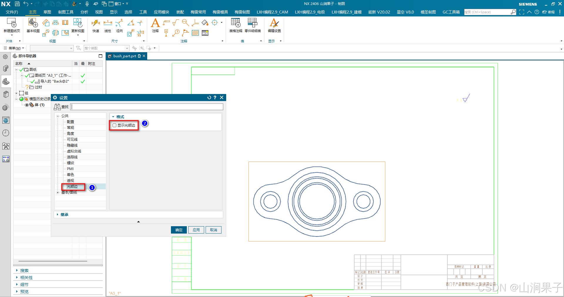Click the Radial dimension (径向) icon
The image size is (564, 297).
point(119,23)
